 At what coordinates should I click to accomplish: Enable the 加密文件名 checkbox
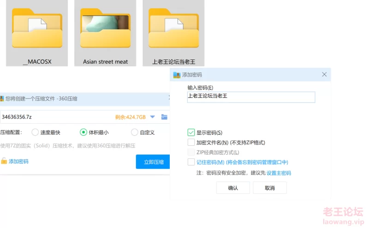[x=191, y=142]
